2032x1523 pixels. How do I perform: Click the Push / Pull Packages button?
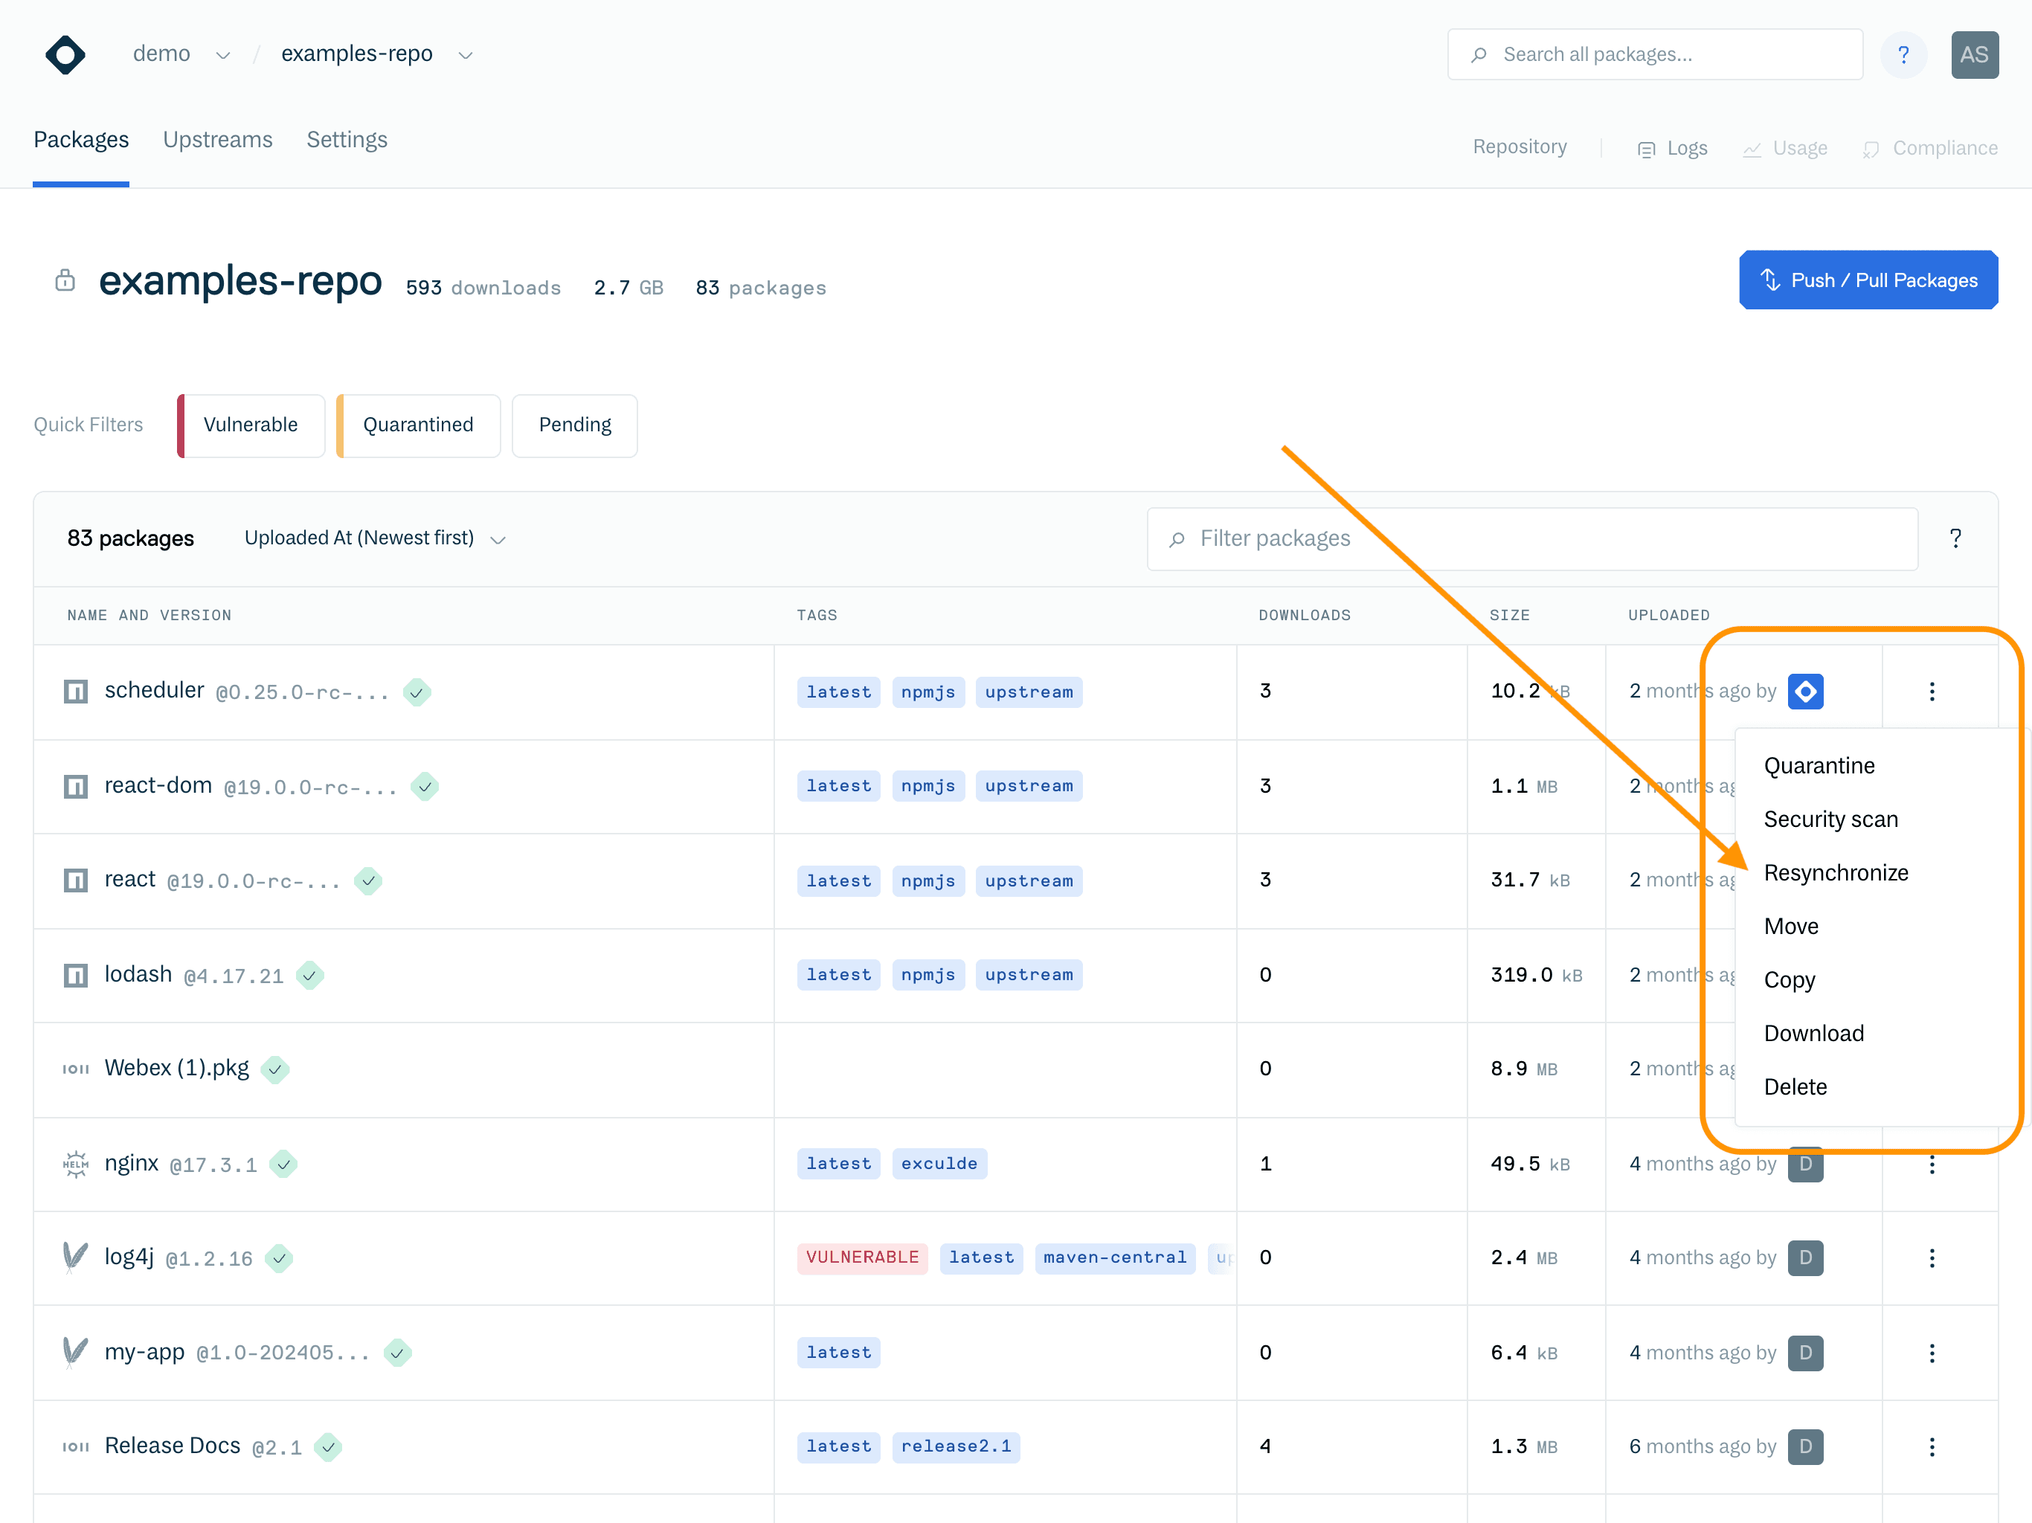point(1868,280)
